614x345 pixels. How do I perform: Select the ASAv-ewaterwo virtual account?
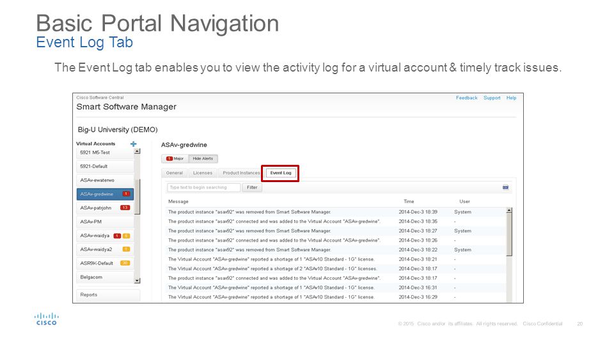105,180
